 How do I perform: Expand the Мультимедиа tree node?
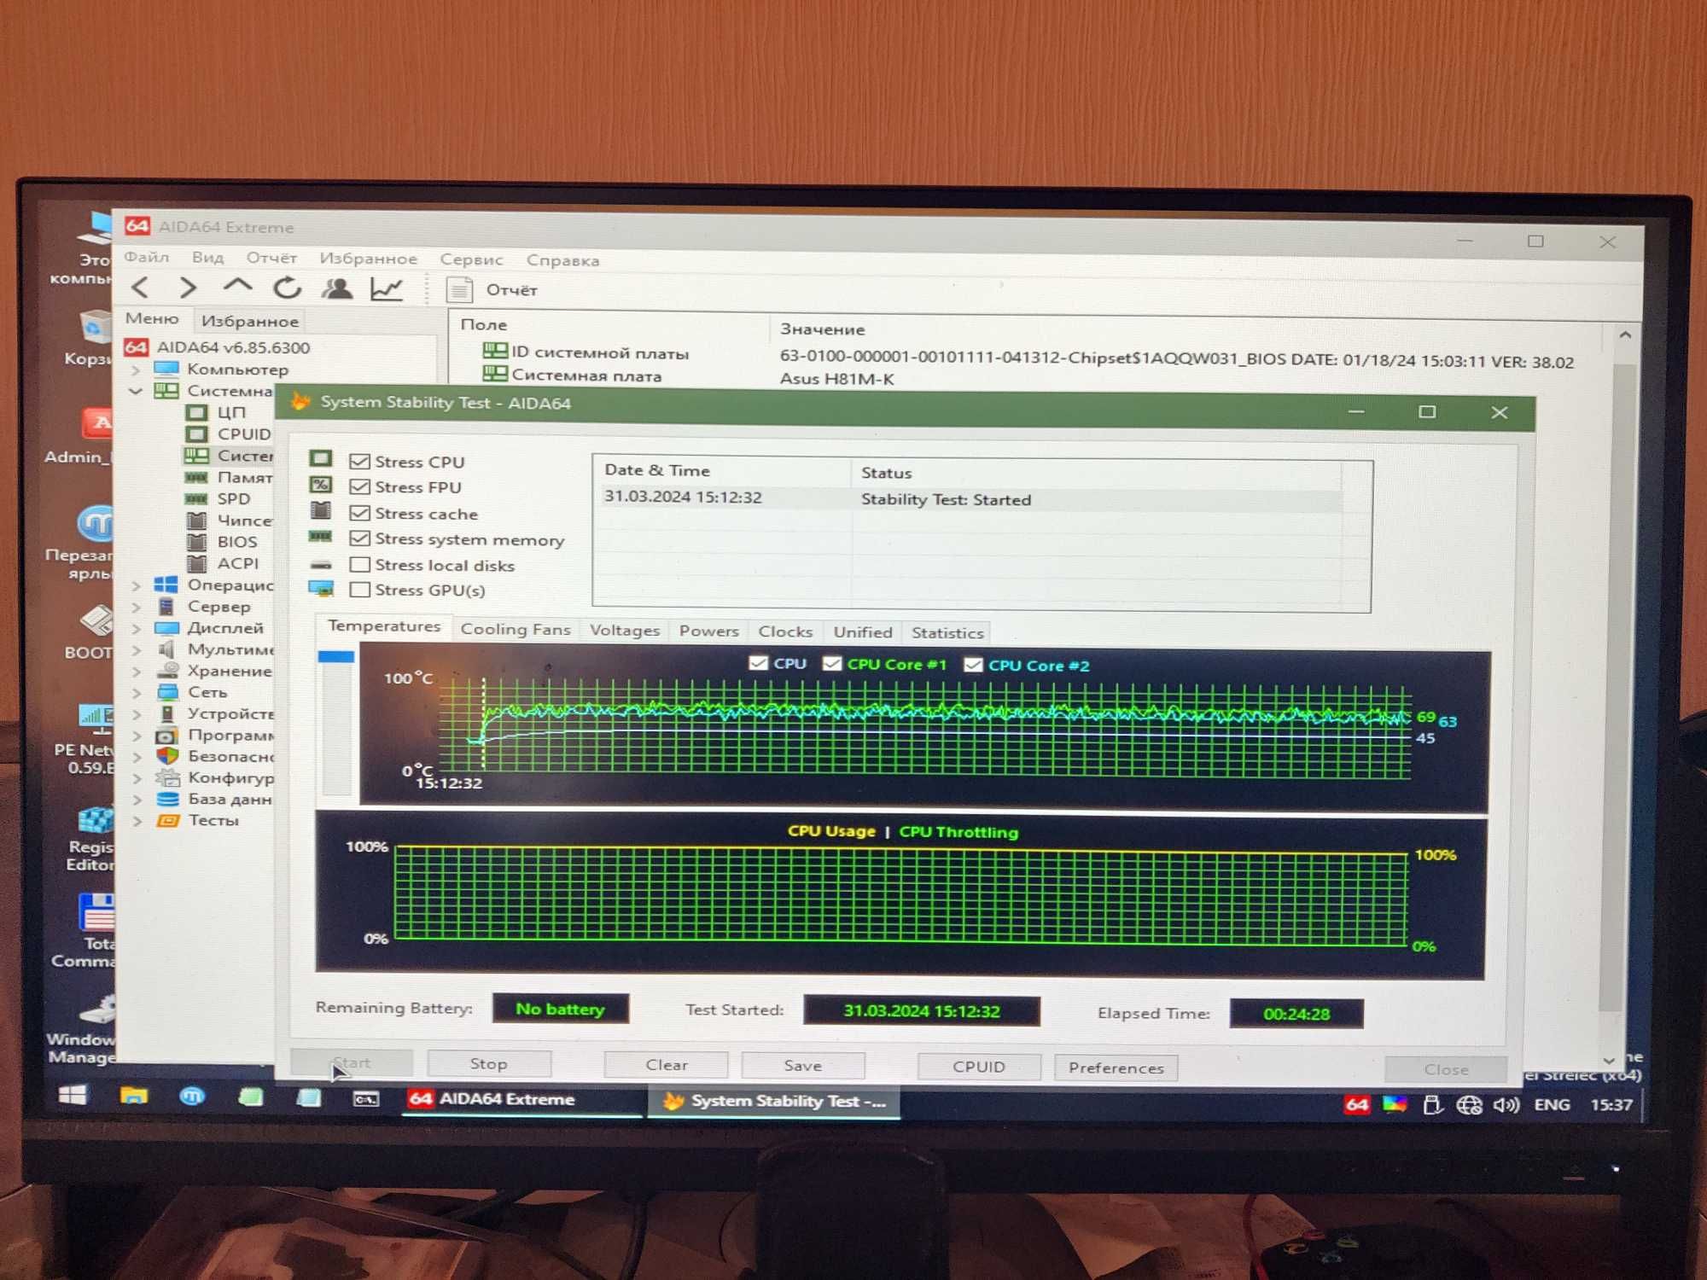137,649
